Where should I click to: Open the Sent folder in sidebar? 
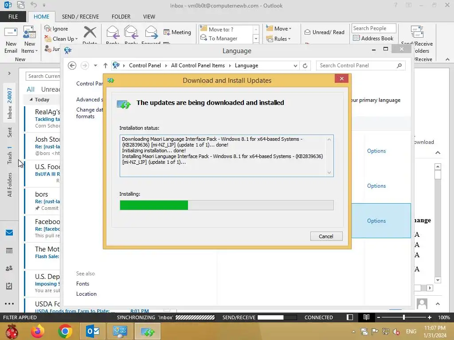10,132
